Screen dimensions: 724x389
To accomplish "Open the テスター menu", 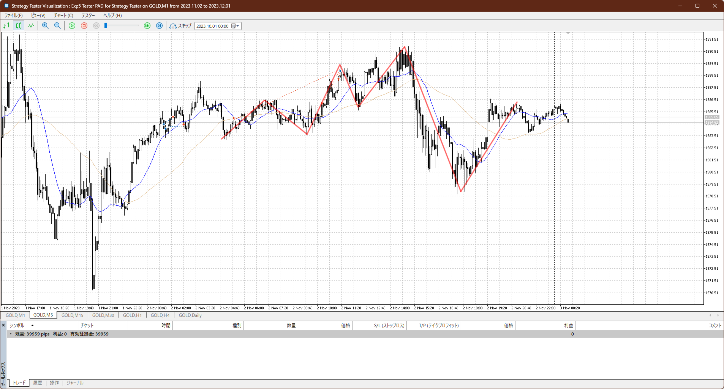I will [88, 16].
